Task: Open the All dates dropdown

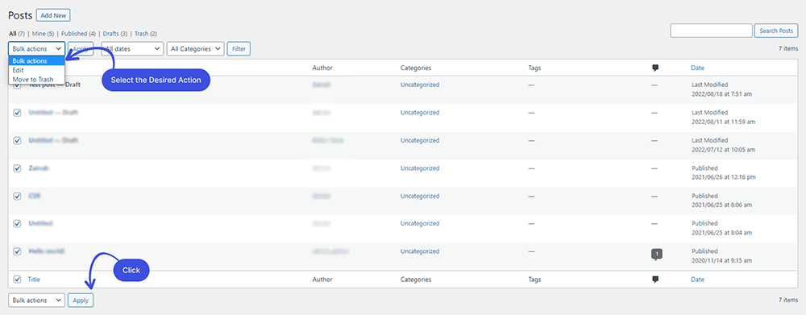Action: pyautogui.click(x=132, y=49)
